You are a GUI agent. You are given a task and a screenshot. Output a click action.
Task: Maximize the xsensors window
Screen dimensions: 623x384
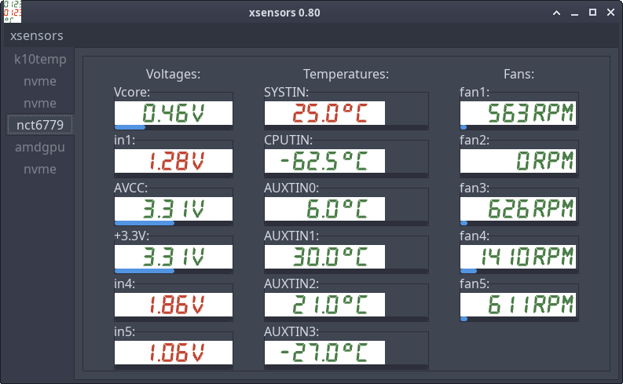tap(592, 13)
